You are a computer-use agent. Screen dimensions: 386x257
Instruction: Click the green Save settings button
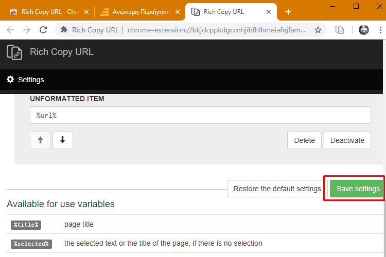pos(357,189)
